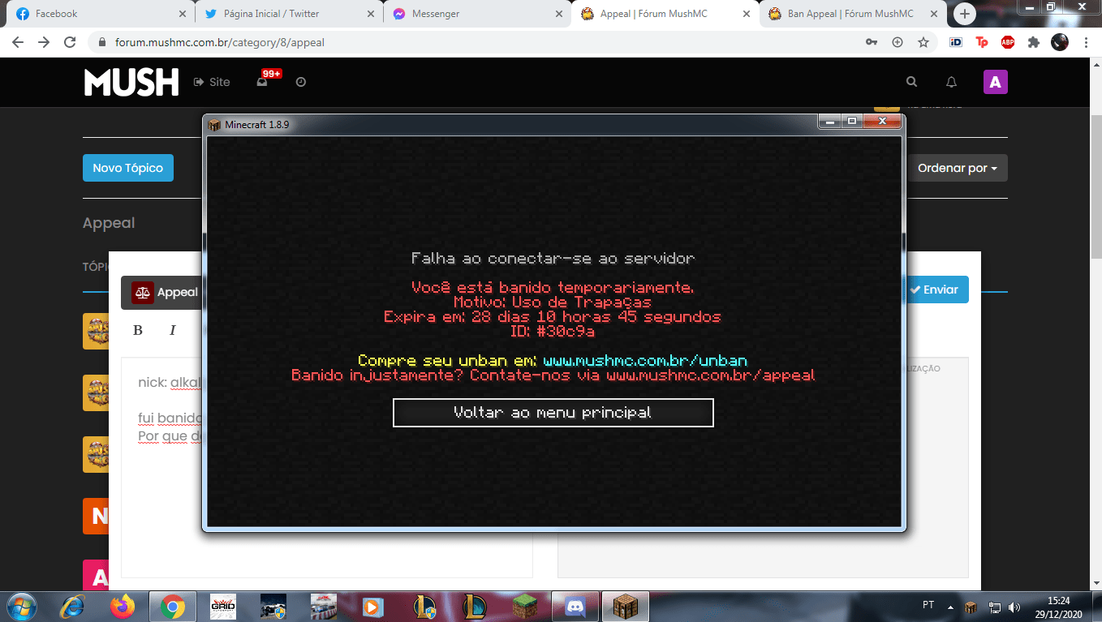Open Windows Media Player taskbar icon
This screenshot has width=1102, height=622.
point(372,607)
